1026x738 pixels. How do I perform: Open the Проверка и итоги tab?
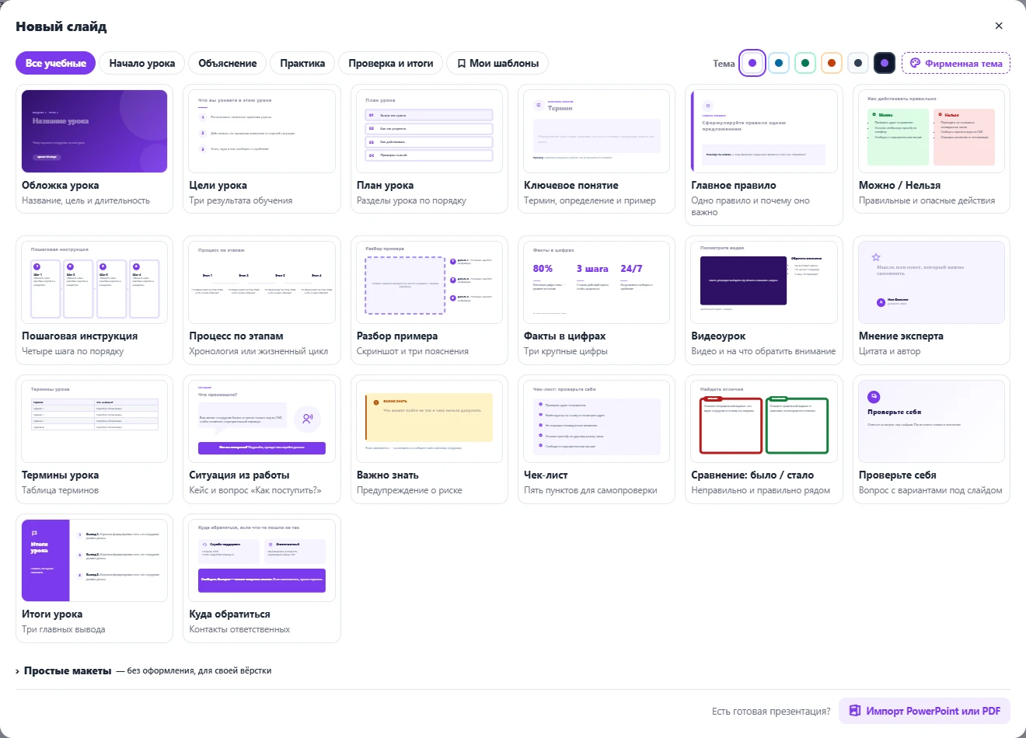point(391,63)
